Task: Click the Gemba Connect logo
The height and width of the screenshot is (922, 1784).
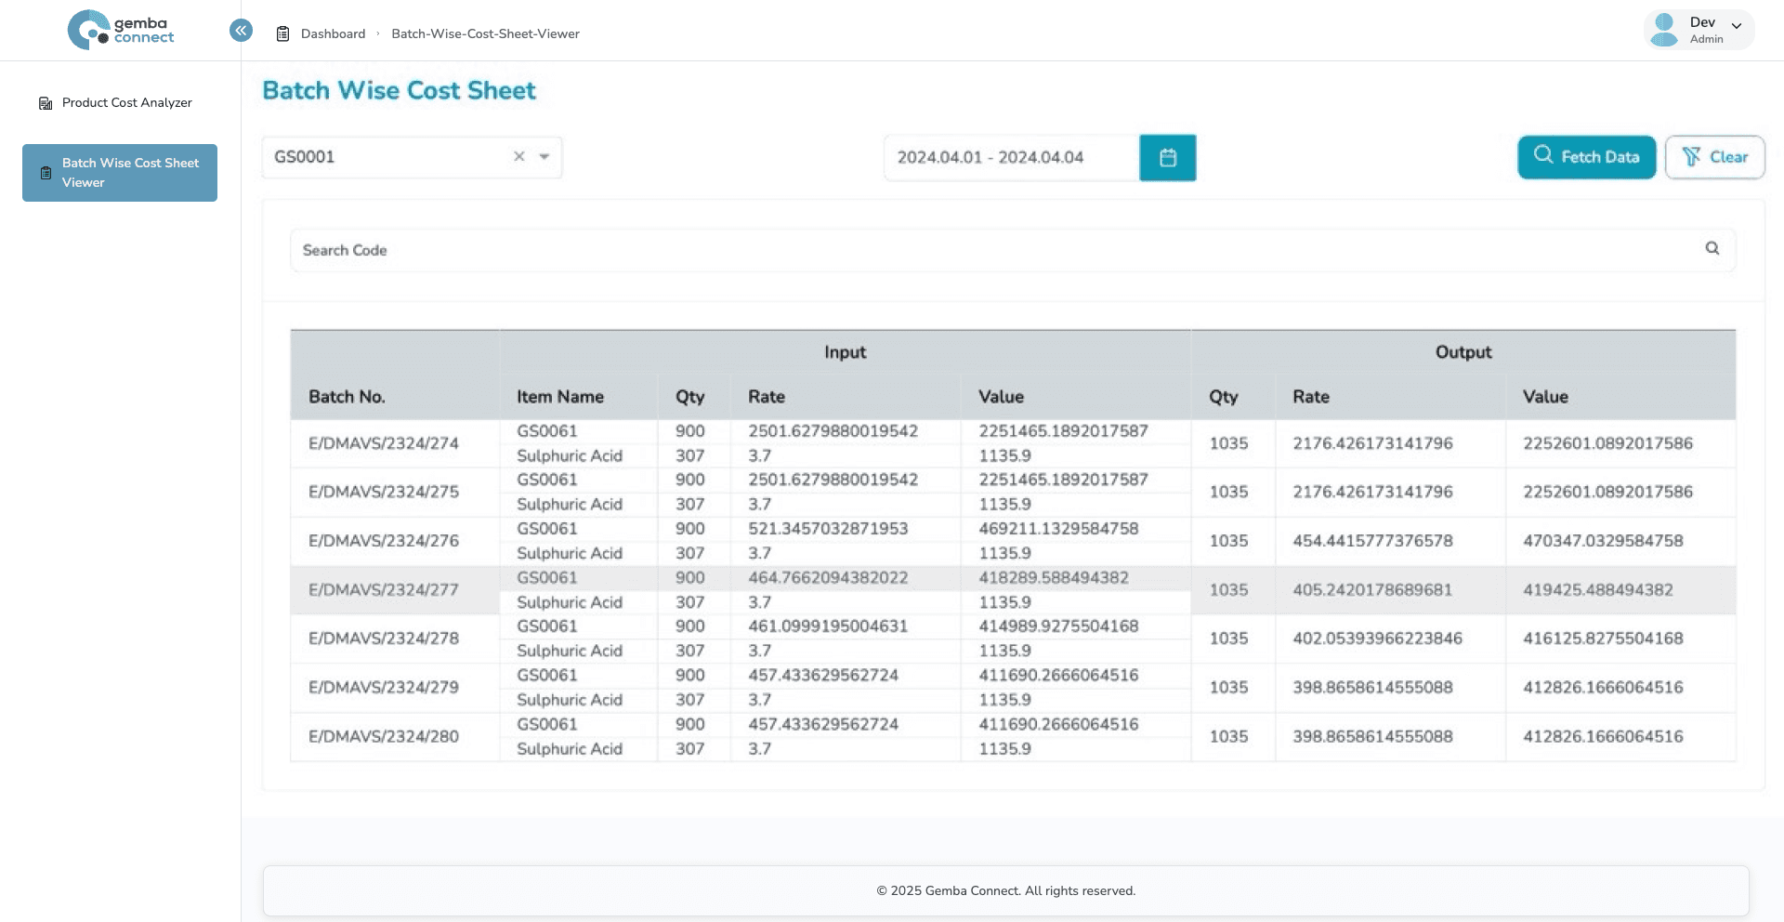Action: pos(121,30)
